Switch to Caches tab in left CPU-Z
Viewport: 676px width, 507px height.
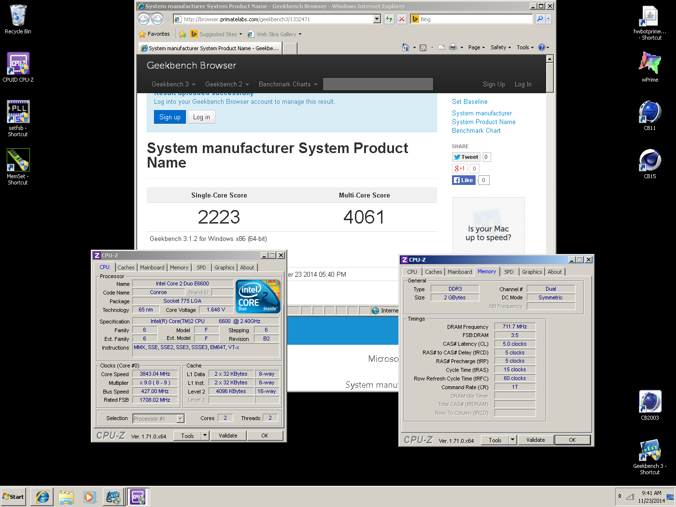[x=126, y=268]
